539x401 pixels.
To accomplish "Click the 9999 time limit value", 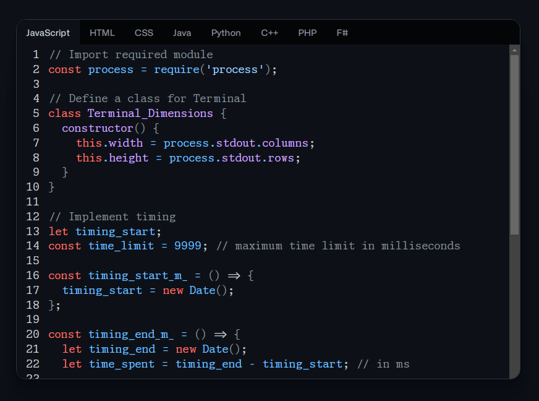I will tap(187, 246).
